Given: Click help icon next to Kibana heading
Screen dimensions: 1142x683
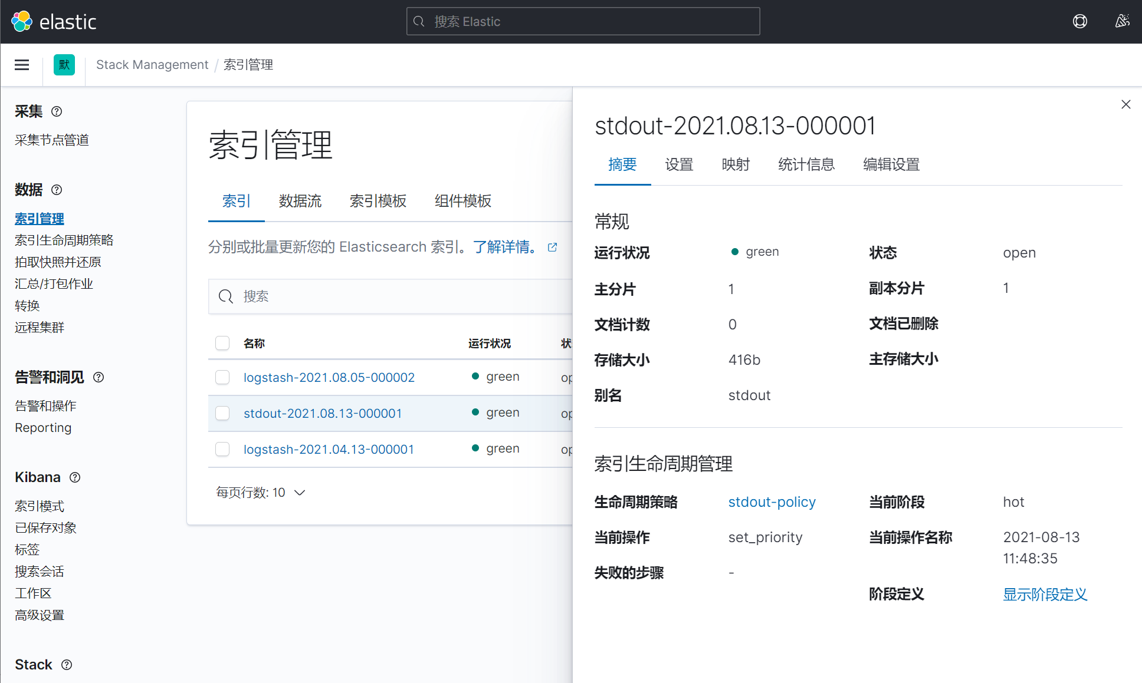Looking at the screenshot, I should coord(75,477).
